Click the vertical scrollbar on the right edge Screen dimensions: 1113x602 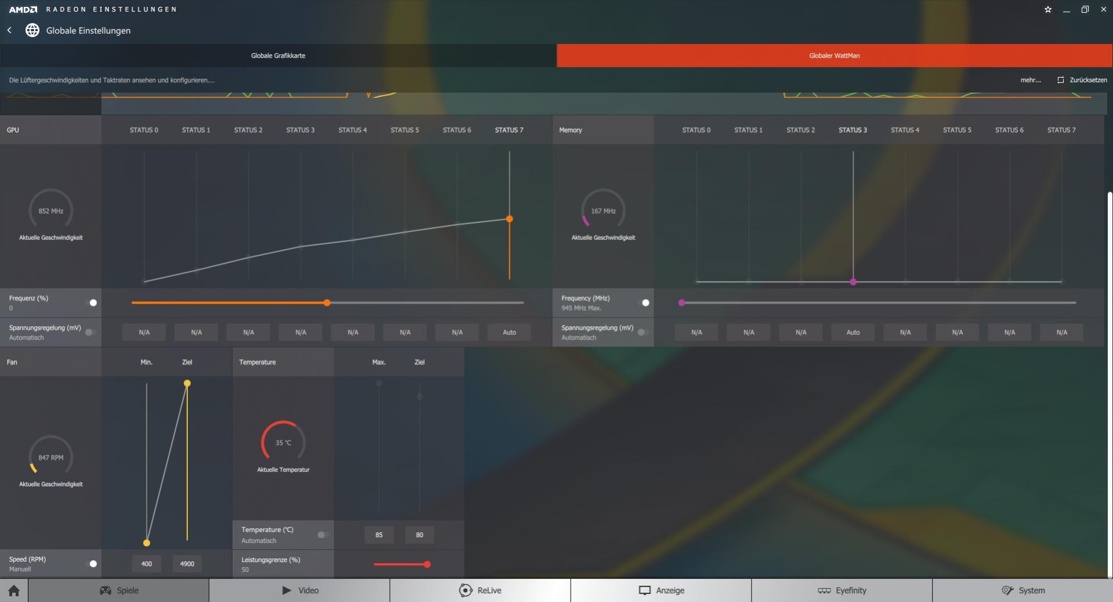click(1110, 384)
